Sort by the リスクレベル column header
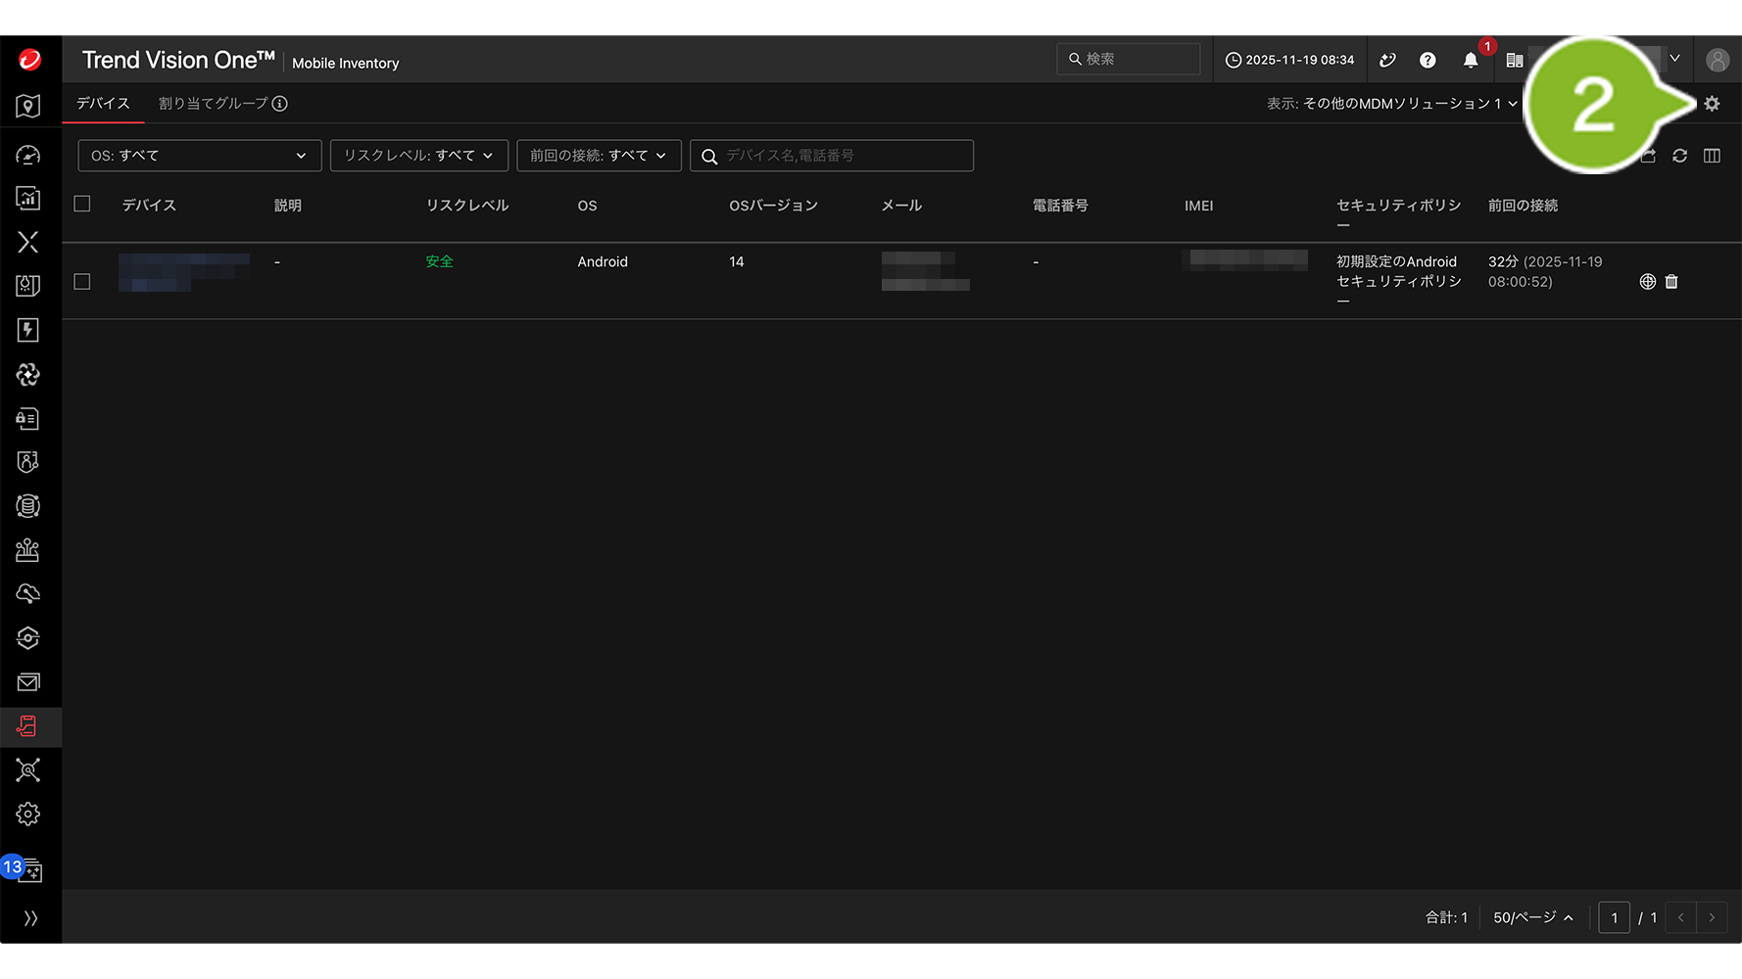Screen dimensions: 1742x979 tap(466, 206)
